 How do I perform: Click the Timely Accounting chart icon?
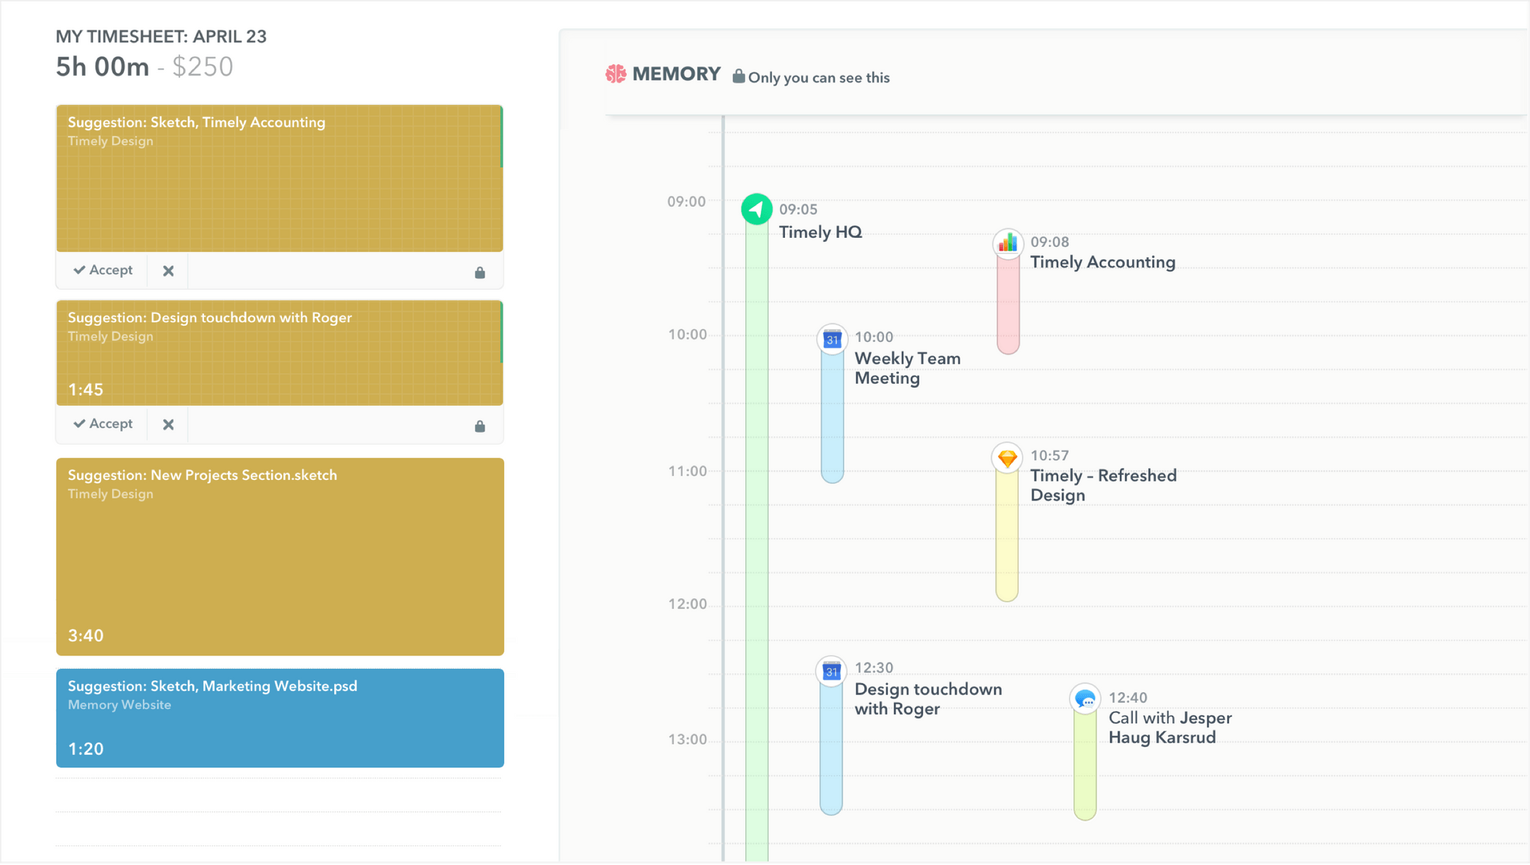tap(1007, 244)
